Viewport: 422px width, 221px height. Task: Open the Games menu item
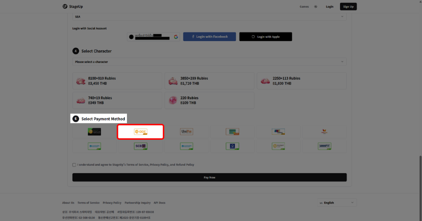[304, 7]
